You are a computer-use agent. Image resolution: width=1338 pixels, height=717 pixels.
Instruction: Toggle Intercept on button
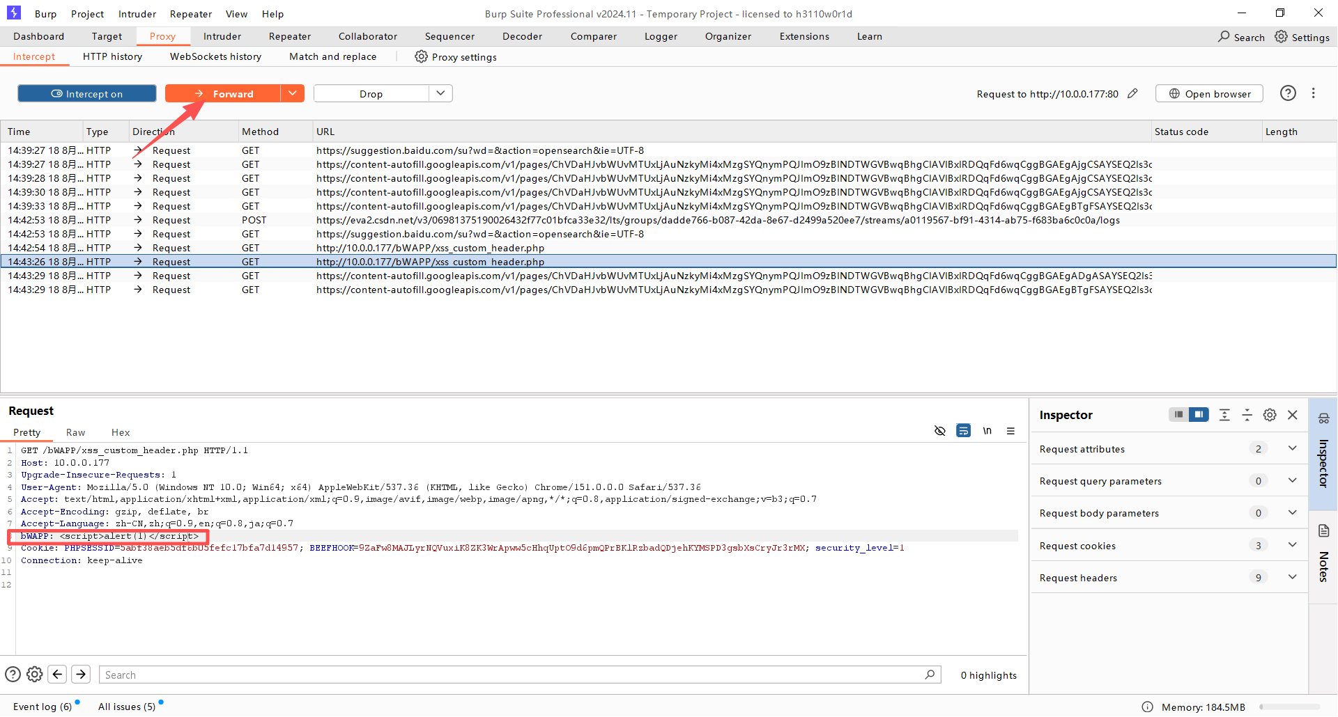pos(87,93)
